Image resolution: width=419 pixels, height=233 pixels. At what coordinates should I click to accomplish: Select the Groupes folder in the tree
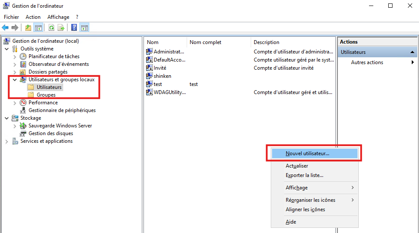pos(46,95)
